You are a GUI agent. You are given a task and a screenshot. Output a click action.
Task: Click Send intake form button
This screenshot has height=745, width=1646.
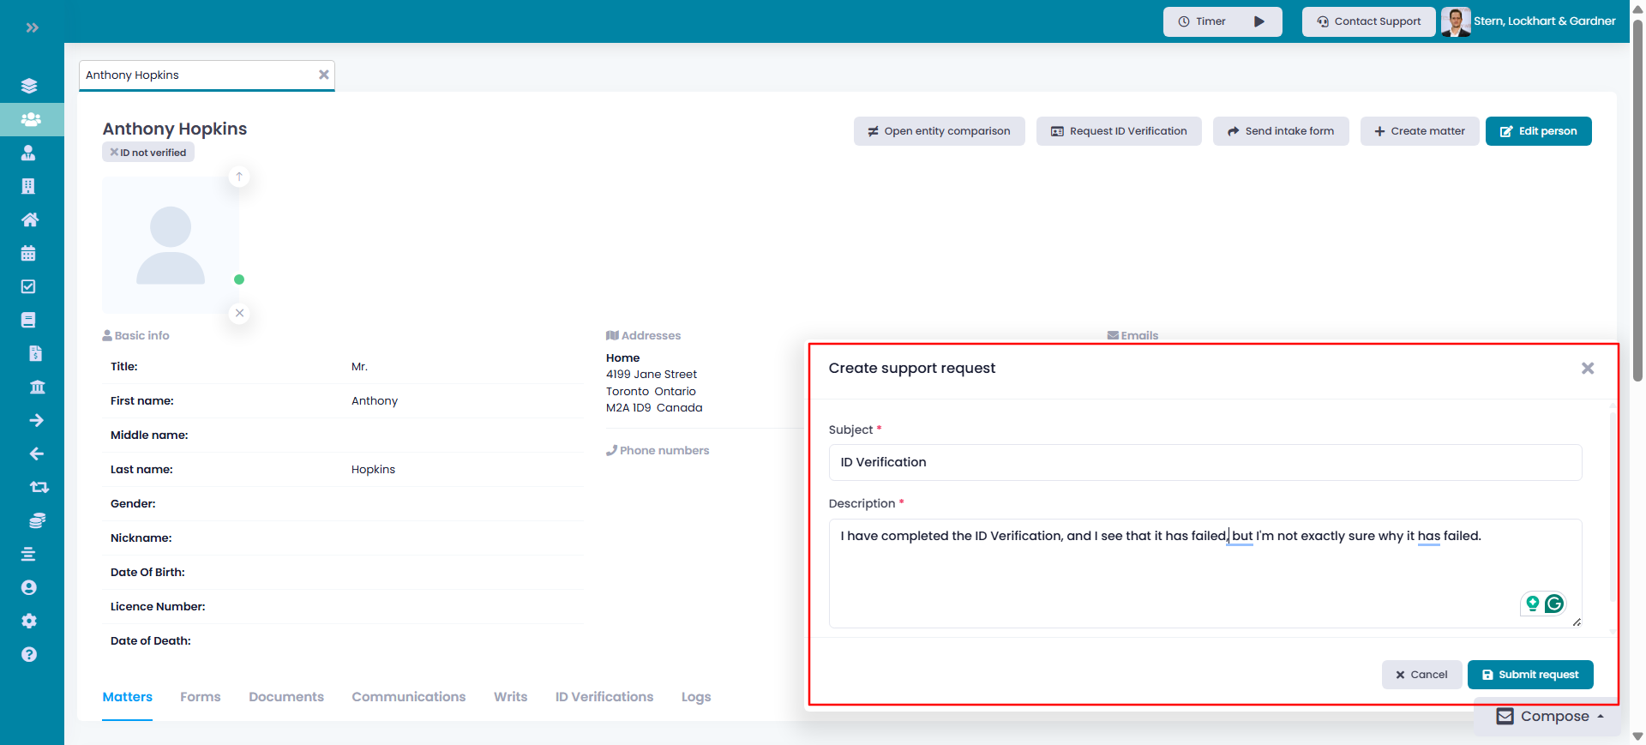[1281, 131]
